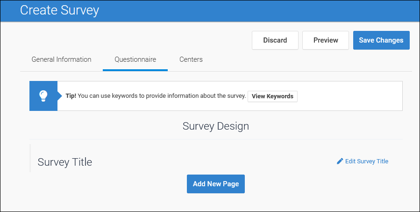Click the blue header bar beside Create Survey
Viewport: 420px width, 212px height.
pyautogui.click(x=257, y=10)
